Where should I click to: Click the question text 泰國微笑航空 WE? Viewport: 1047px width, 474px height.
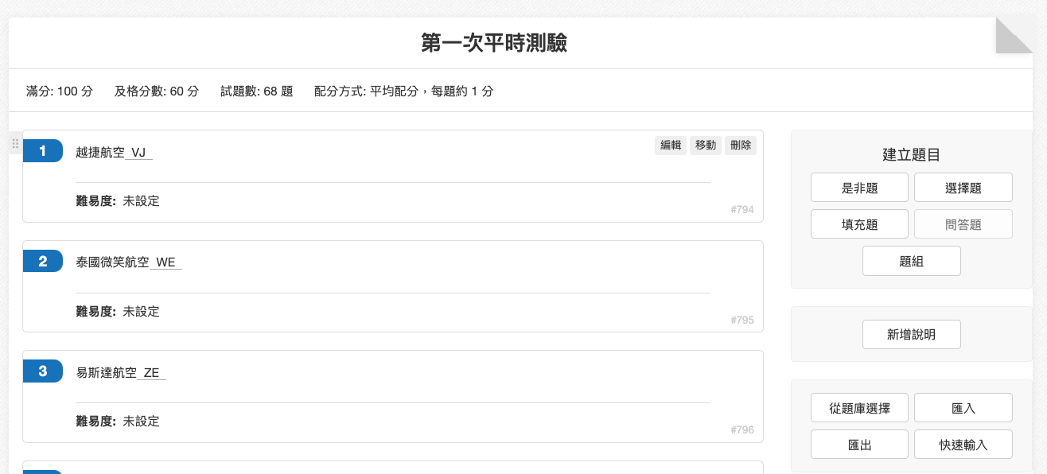coord(129,262)
